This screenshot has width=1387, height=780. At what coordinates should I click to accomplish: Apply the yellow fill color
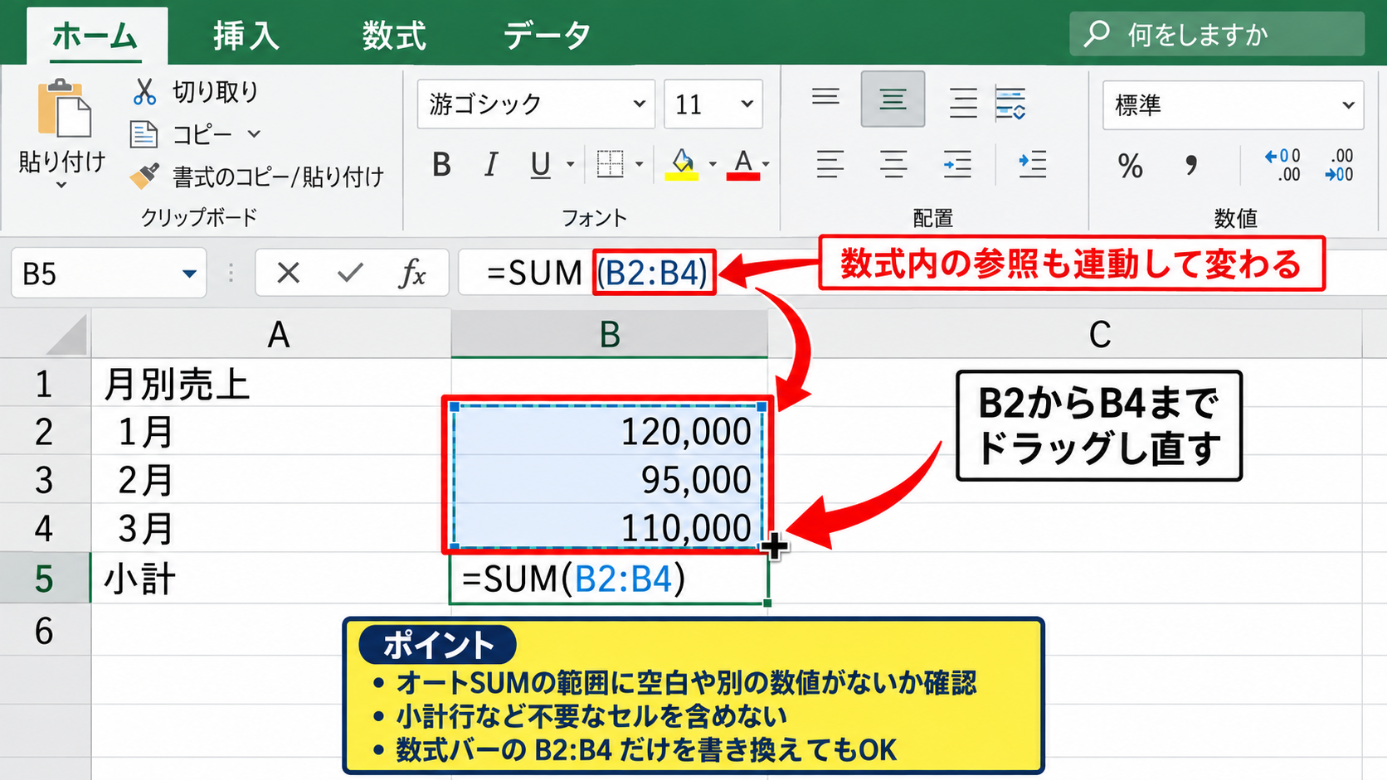[x=682, y=164]
